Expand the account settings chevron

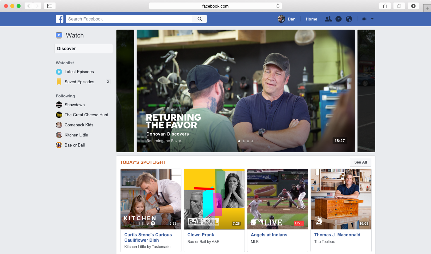tap(373, 19)
